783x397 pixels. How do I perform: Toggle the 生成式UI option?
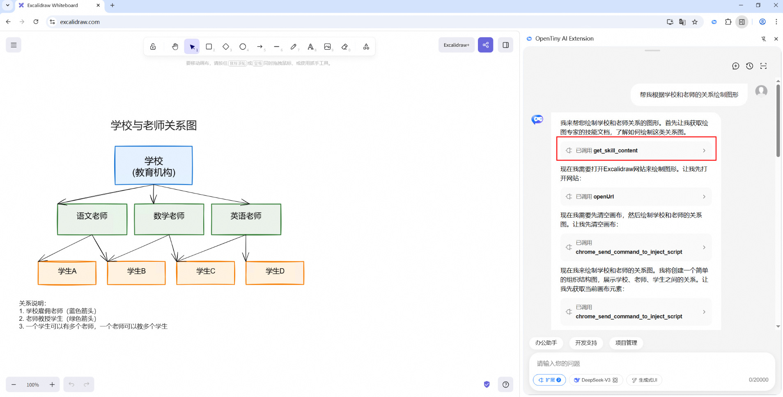(644, 380)
